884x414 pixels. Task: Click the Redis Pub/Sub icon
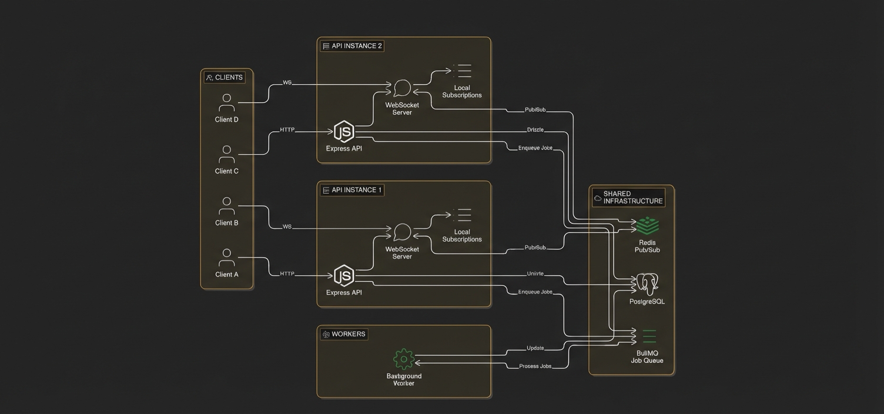pyautogui.click(x=648, y=226)
